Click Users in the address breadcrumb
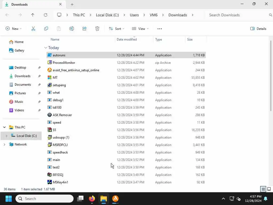Viewport: 273px width, 205px height. [134, 15]
